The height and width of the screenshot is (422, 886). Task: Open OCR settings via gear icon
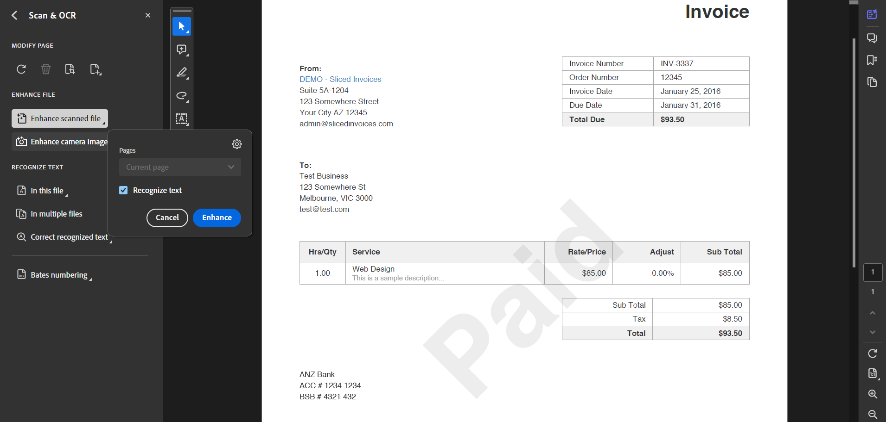237,144
